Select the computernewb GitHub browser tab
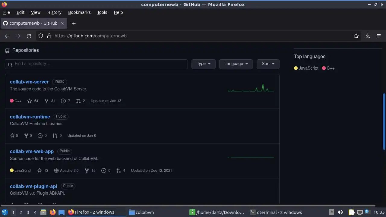 (33, 23)
